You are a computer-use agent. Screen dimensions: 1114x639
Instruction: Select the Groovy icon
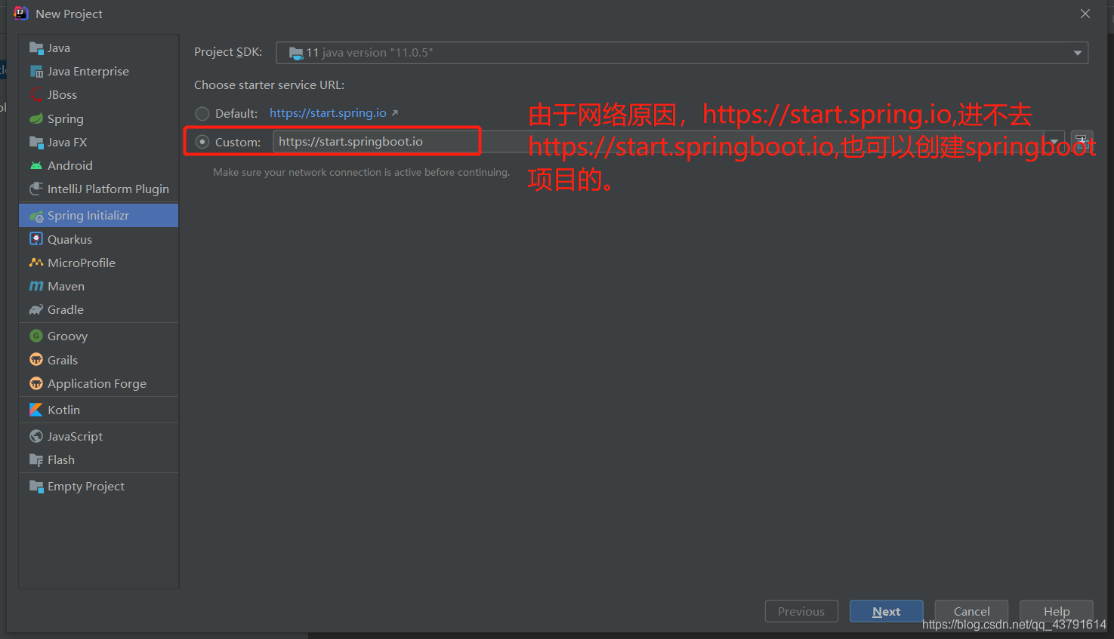(36, 336)
